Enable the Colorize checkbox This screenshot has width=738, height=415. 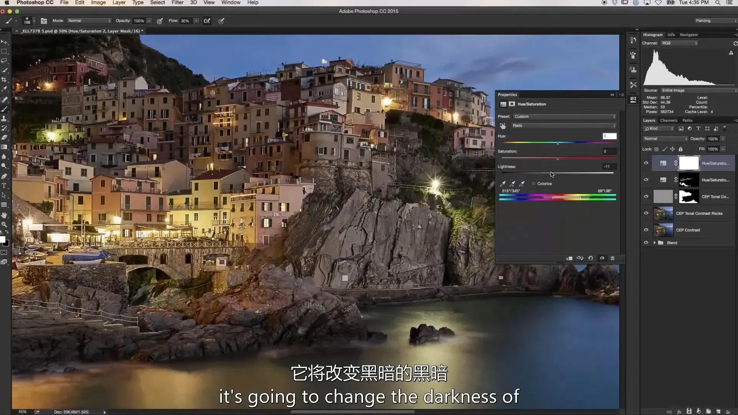[534, 184]
